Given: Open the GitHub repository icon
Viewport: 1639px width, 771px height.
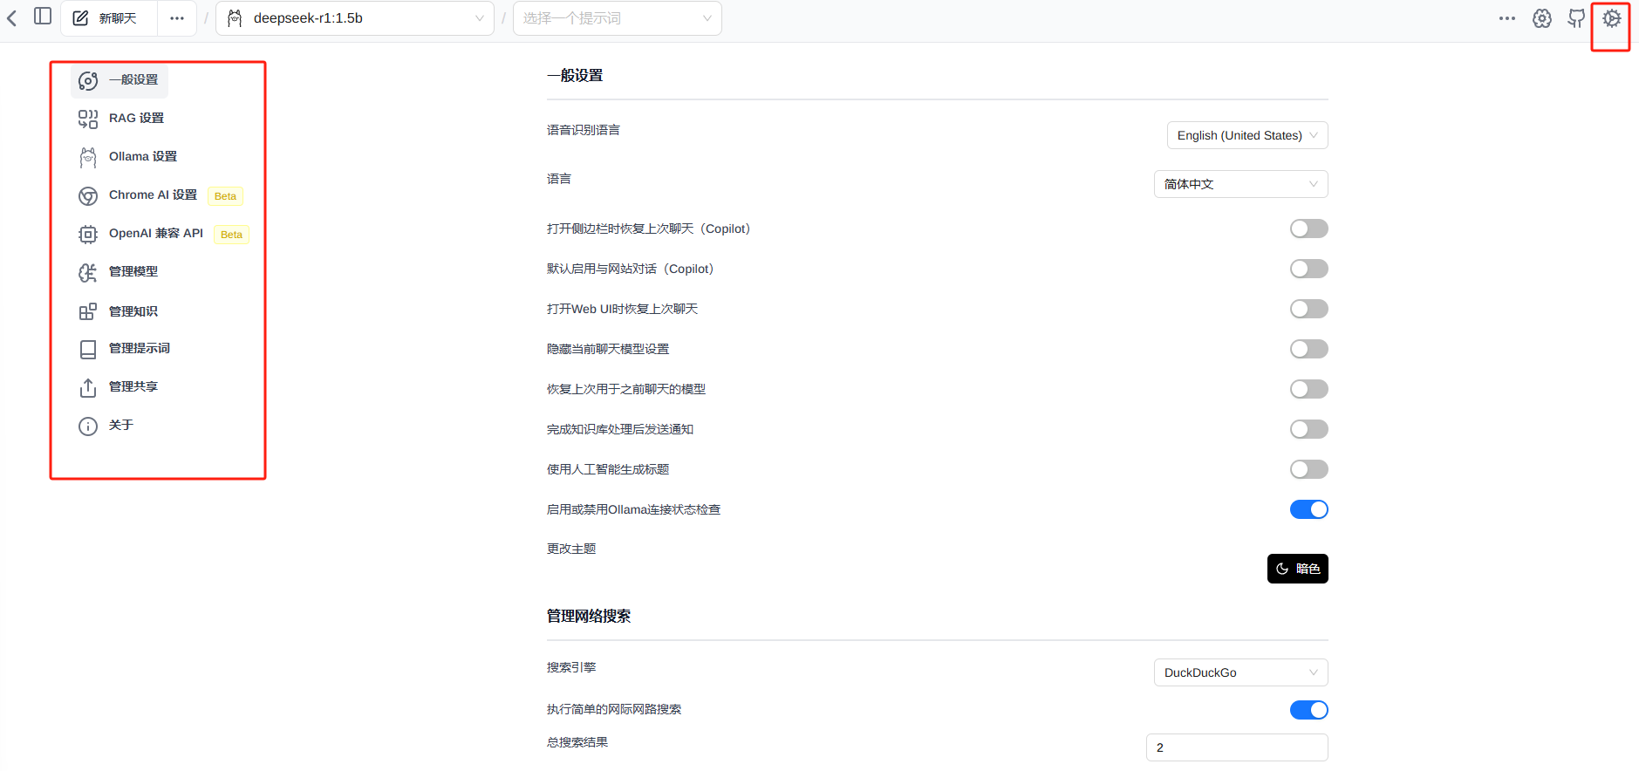Looking at the screenshot, I should point(1576,18).
